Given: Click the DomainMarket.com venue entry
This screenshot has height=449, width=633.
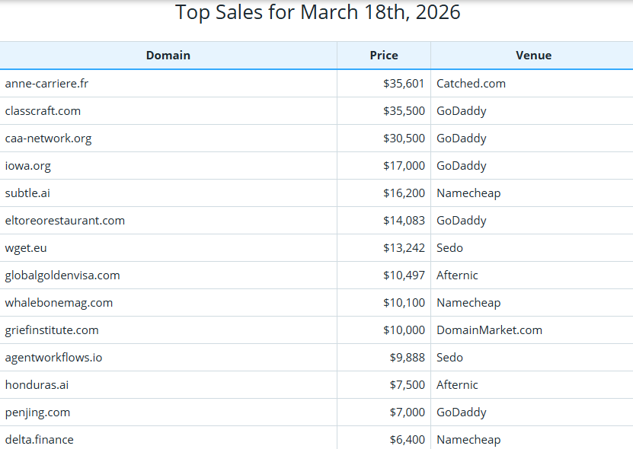Looking at the screenshot, I should click(489, 330).
